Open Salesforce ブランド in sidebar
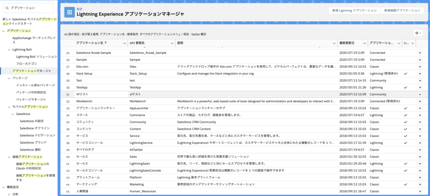Viewport: 430px width, 196px height. [x=33, y=143]
